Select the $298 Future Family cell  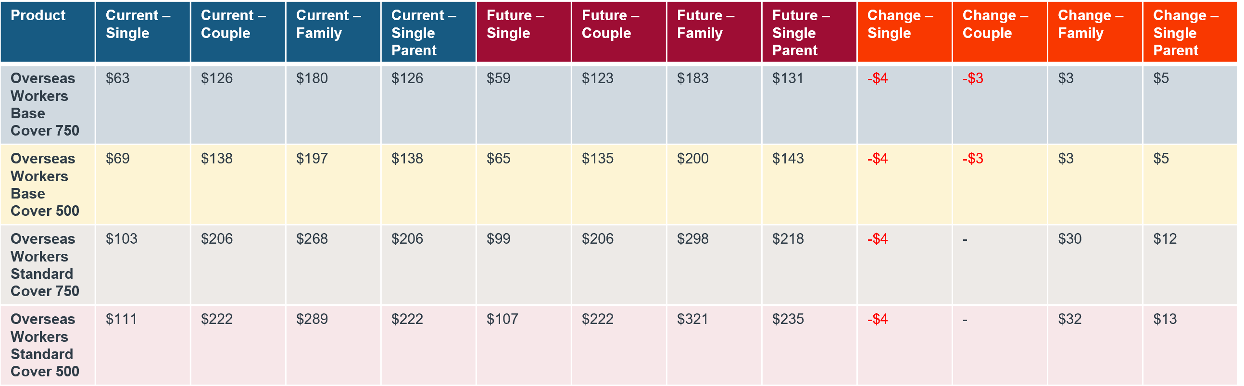coord(692,239)
